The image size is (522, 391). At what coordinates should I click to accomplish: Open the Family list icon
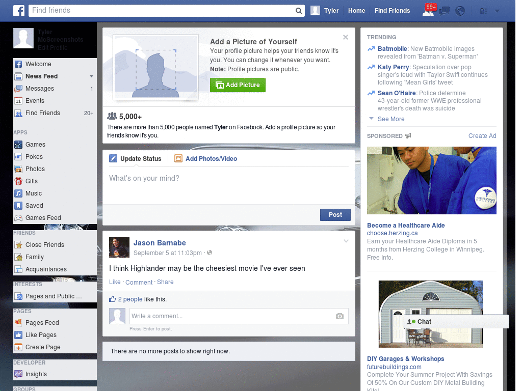click(x=18, y=257)
